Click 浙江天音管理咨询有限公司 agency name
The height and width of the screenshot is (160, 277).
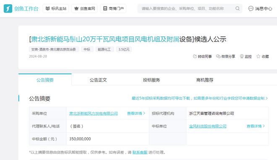coord(212,114)
